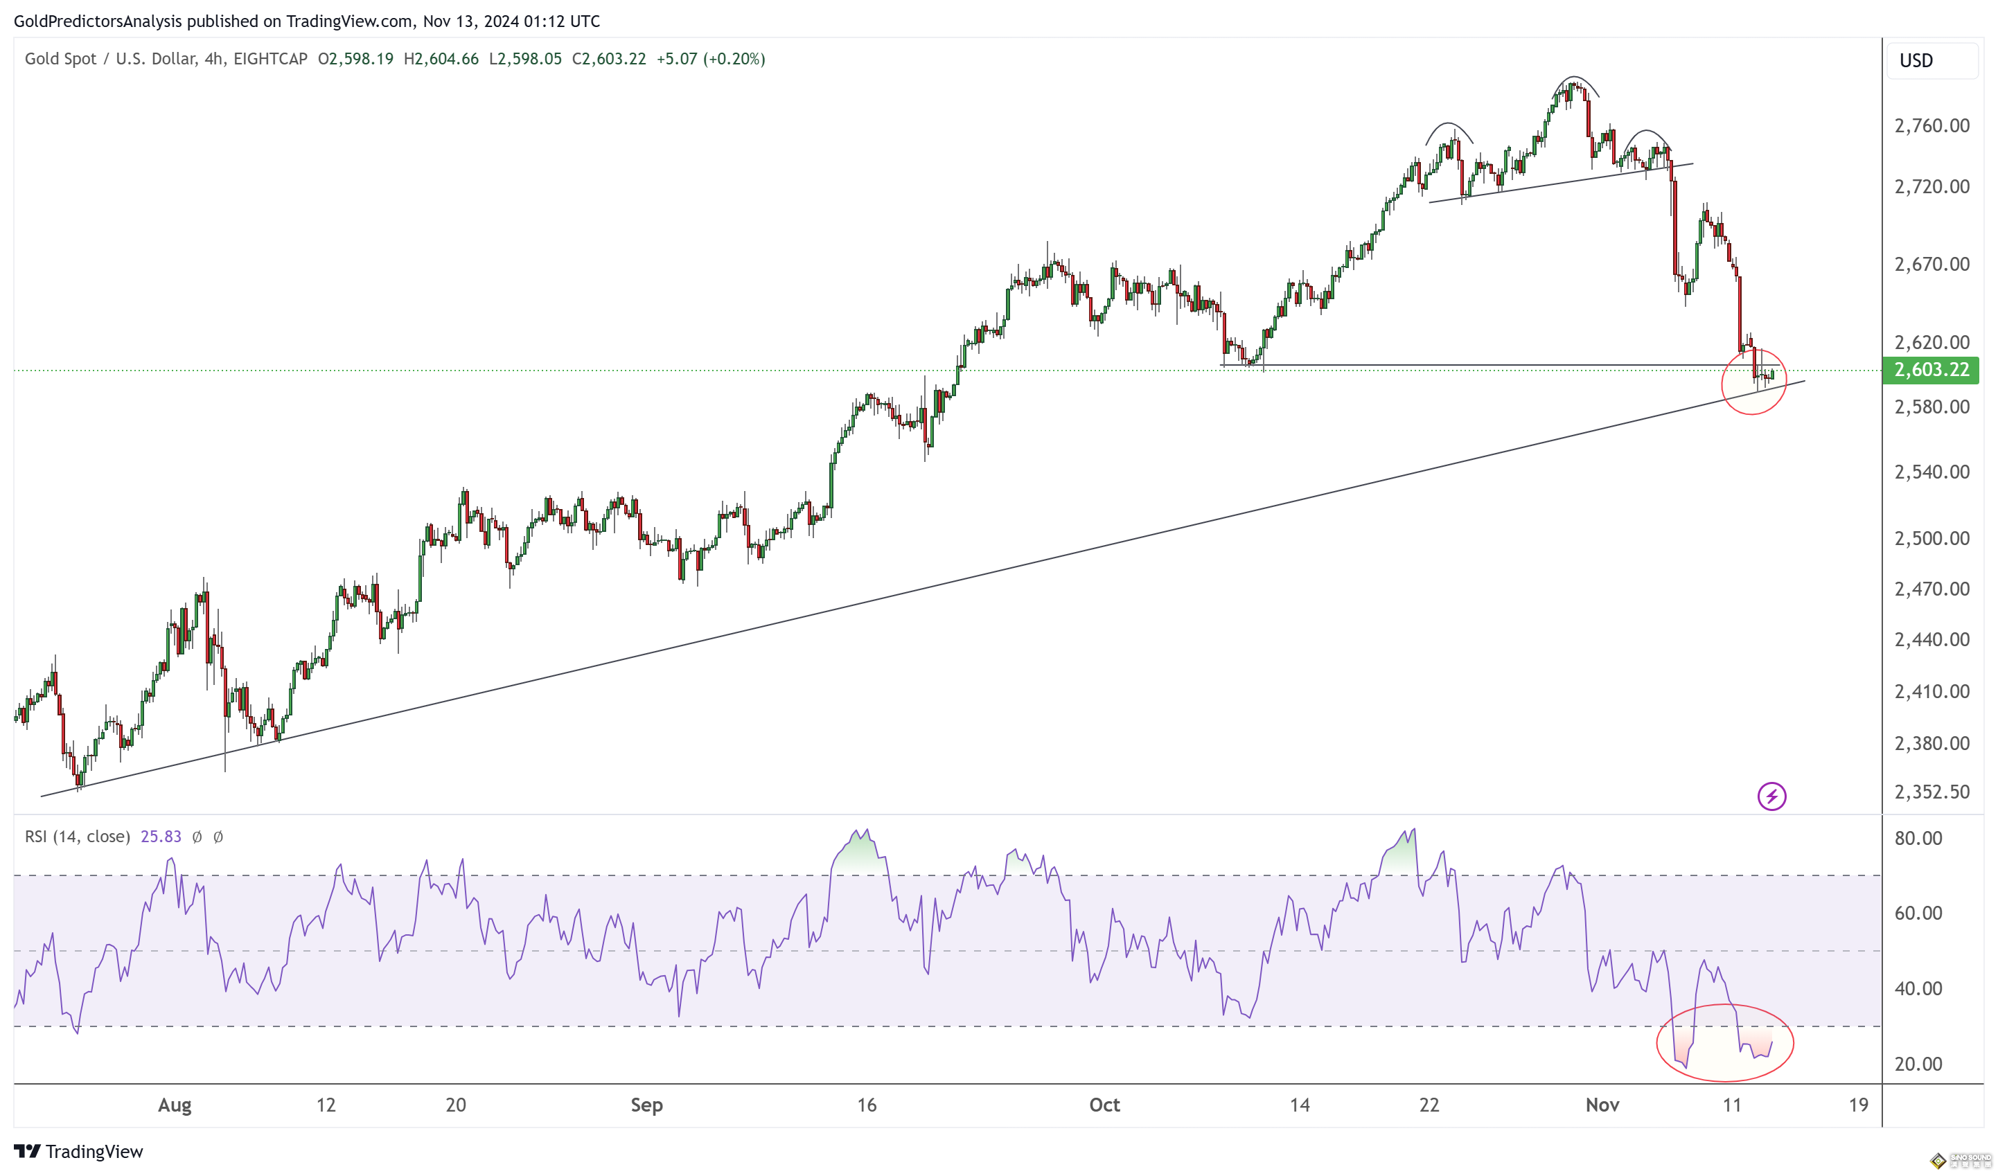Click the green 2,603.22 current price label
The image size is (1998, 1176).
[1931, 370]
